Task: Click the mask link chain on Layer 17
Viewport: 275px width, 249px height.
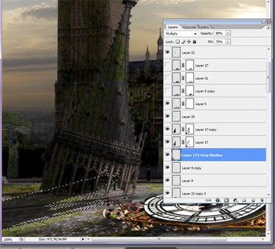Action: pos(183,142)
